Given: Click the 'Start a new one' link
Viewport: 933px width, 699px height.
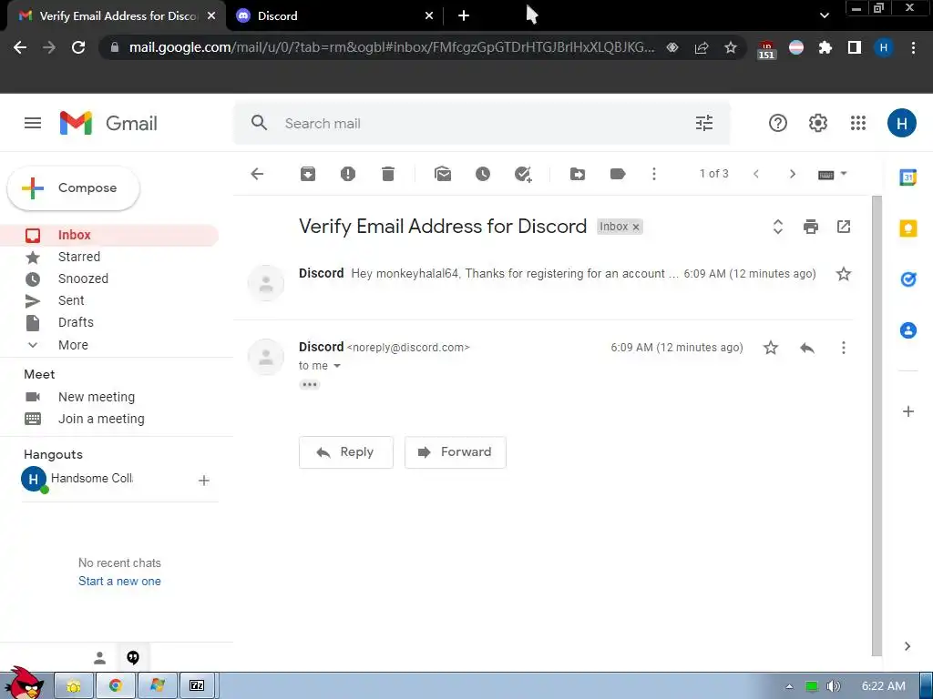Looking at the screenshot, I should 119,582.
